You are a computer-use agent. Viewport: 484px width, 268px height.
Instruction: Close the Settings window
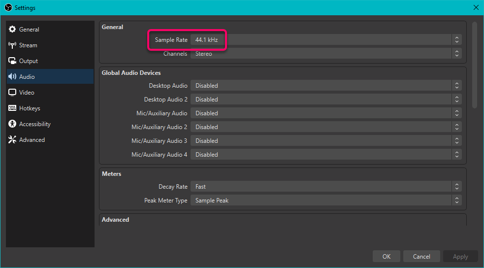click(476, 7)
